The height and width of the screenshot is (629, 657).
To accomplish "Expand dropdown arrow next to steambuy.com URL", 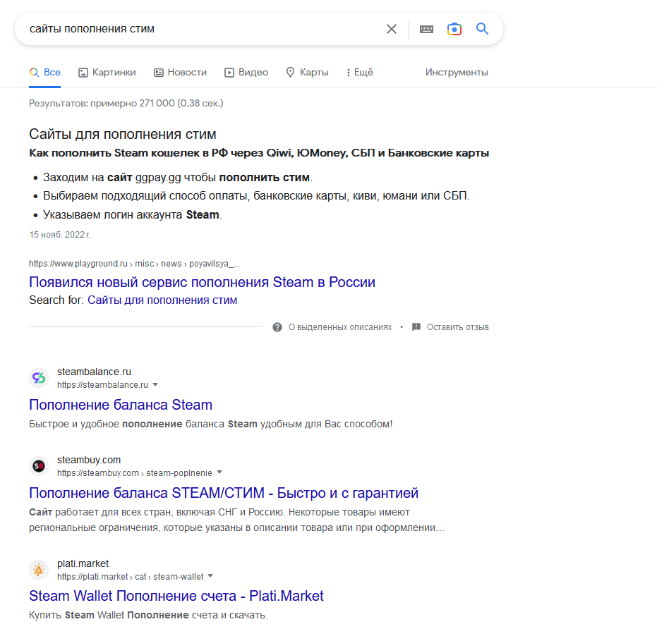I will click(x=219, y=472).
